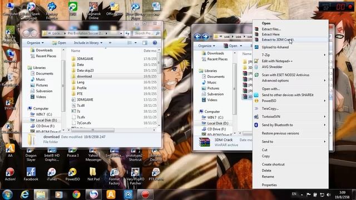Click WinRAR icon beside Extract files...

(x=256, y=29)
